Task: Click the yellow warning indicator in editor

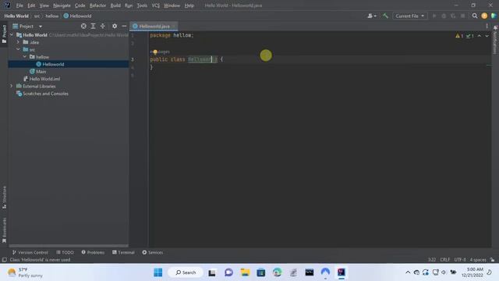Action: click(x=459, y=36)
